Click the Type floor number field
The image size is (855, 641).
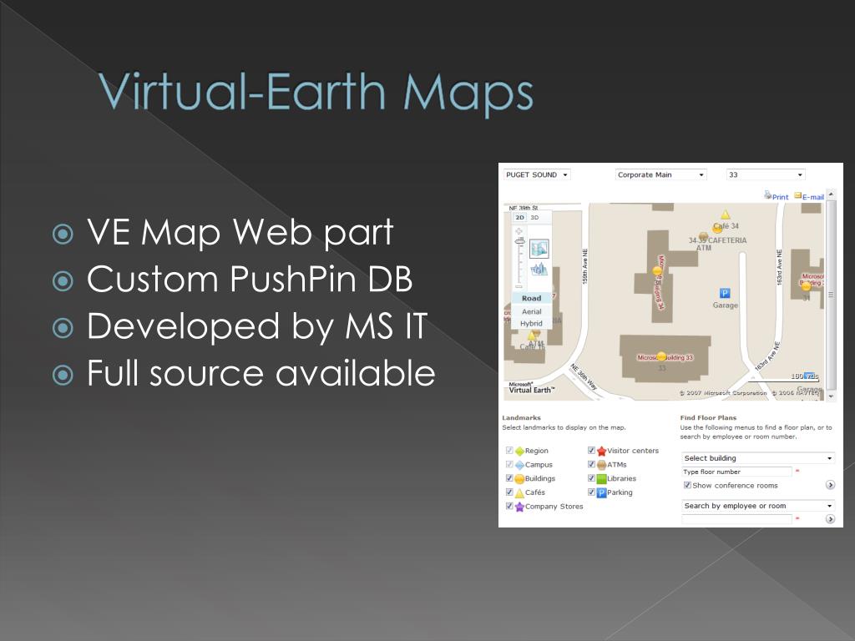pyautogui.click(x=736, y=472)
